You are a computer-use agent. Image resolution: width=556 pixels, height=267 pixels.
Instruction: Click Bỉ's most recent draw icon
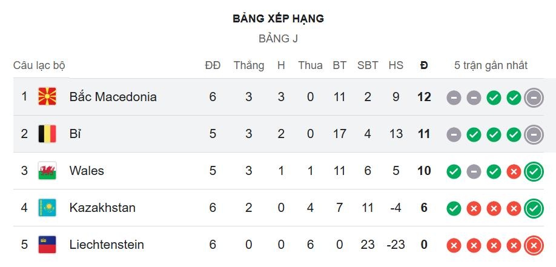(534, 134)
